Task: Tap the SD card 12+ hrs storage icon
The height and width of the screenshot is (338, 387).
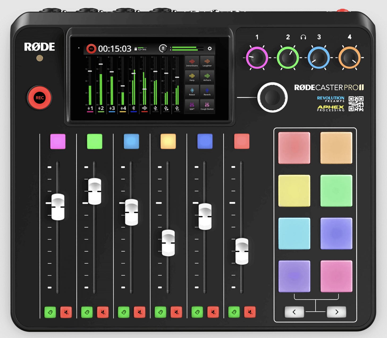Action: click(141, 49)
